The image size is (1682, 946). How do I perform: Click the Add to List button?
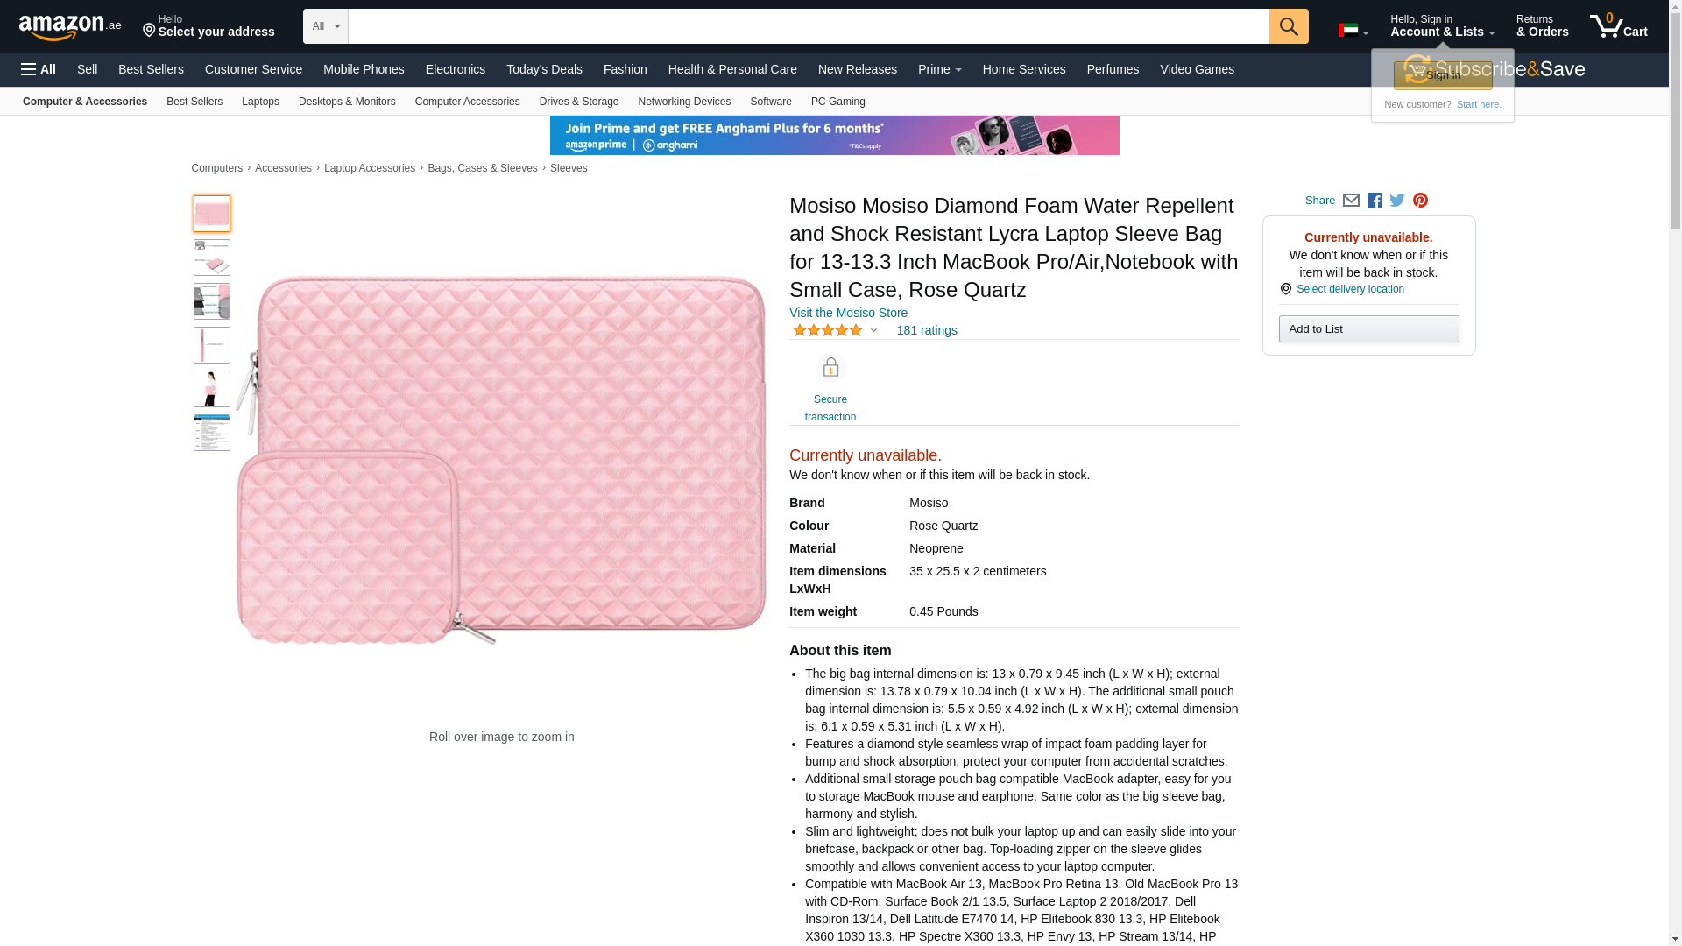tap(1368, 329)
